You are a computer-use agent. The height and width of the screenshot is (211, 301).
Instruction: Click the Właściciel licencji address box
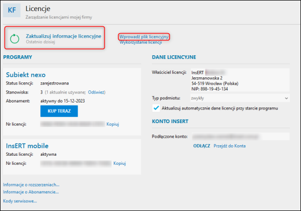(240, 80)
